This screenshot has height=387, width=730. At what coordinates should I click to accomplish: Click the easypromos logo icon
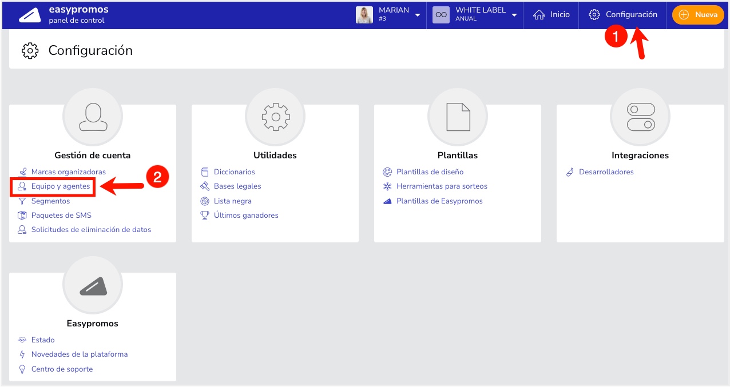30,15
